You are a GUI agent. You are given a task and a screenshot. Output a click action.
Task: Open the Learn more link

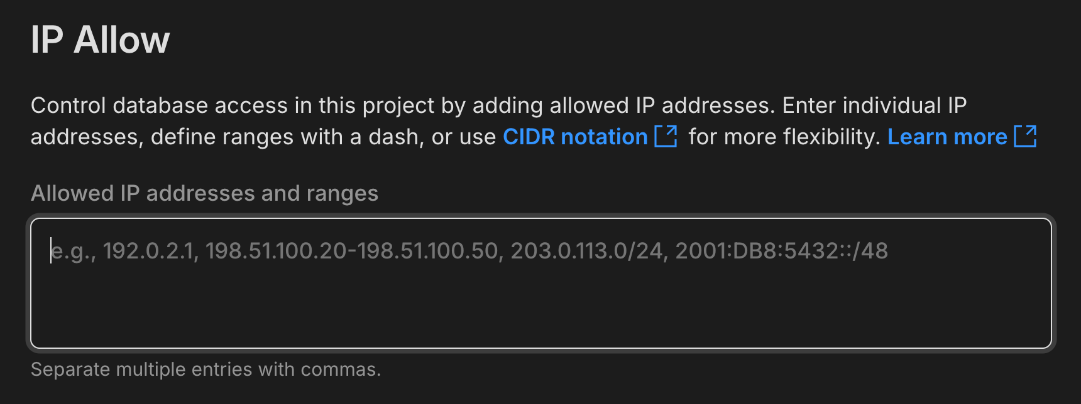pyautogui.click(x=947, y=137)
